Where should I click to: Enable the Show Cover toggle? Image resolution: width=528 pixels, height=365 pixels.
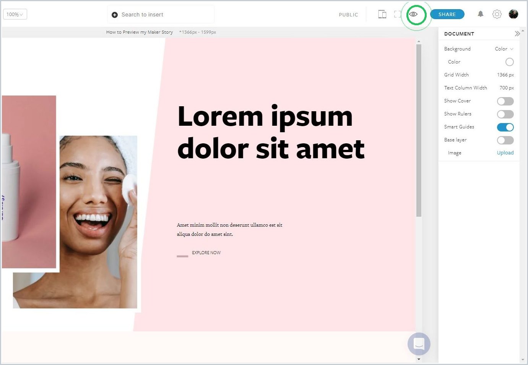coord(505,101)
